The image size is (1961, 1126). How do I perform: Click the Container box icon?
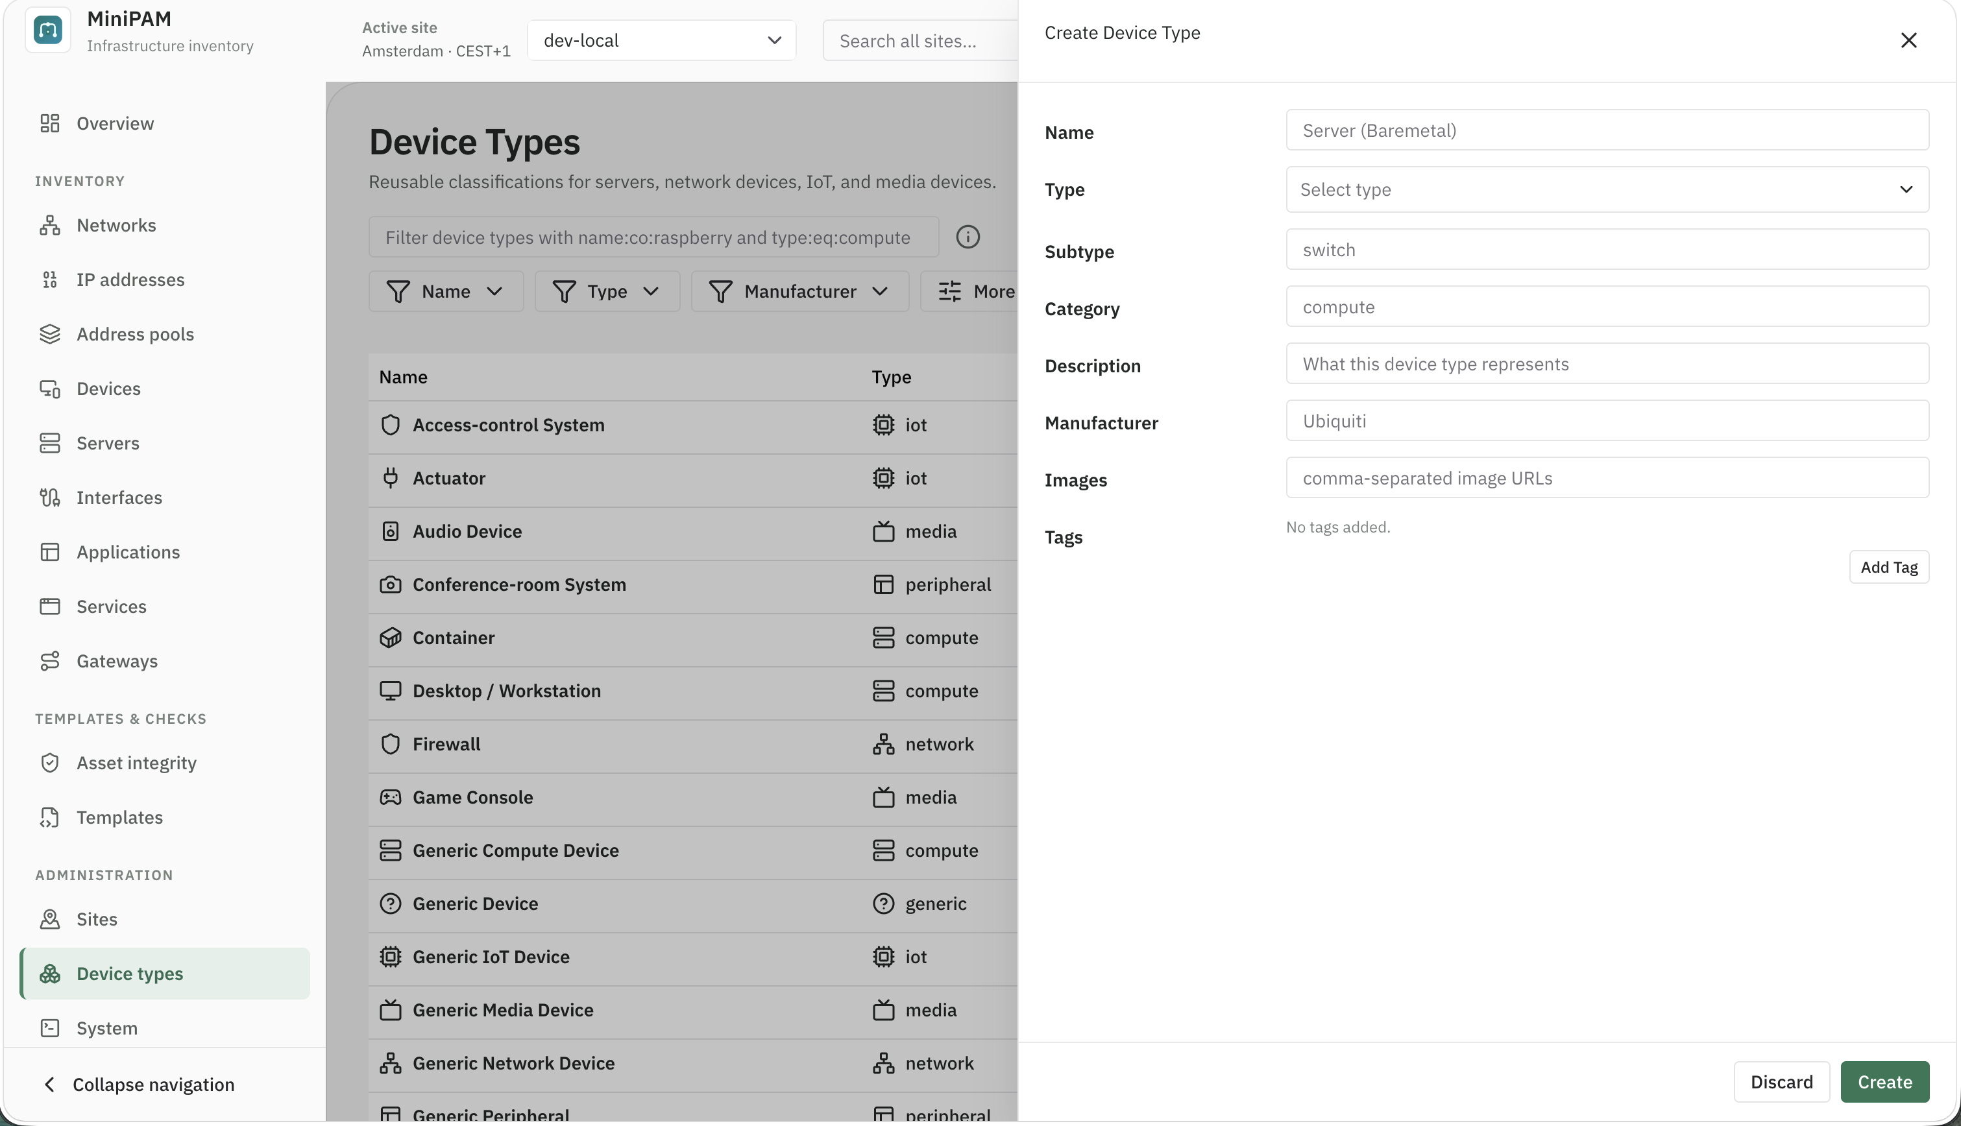pos(391,638)
